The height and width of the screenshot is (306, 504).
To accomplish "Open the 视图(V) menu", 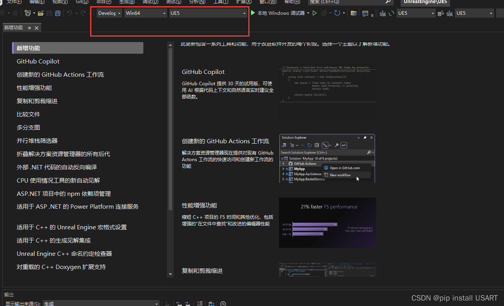I will click(x=60, y=2).
